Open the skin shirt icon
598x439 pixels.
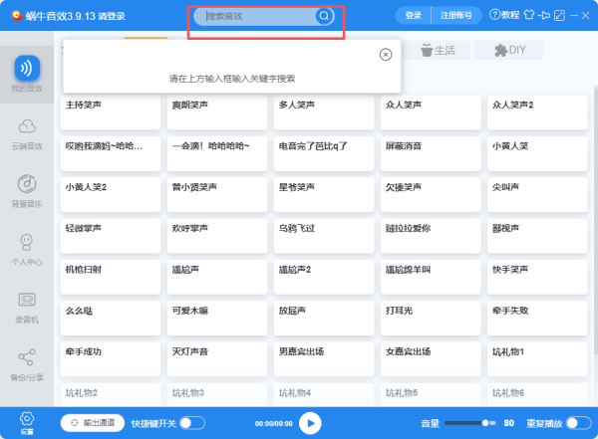[x=529, y=15]
